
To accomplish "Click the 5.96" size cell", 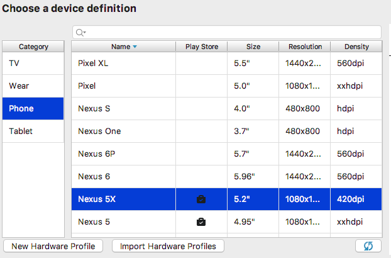I will (x=253, y=176).
